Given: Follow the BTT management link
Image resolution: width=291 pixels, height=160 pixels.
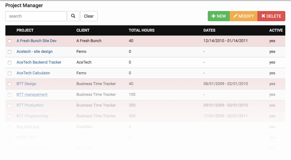Looking at the screenshot, I should 32,95.
